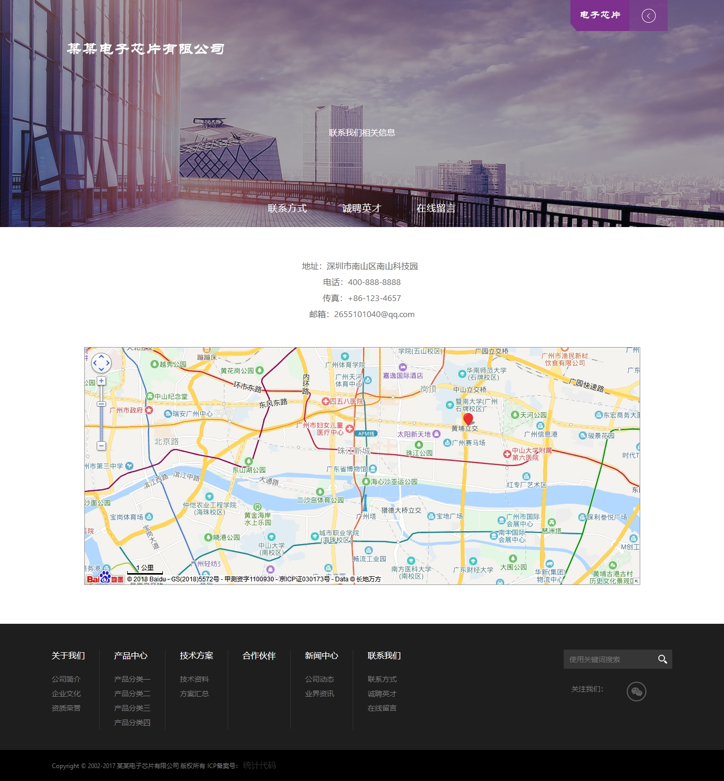
Task: Click the red location marker pin
Action: pyautogui.click(x=468, y=419)
